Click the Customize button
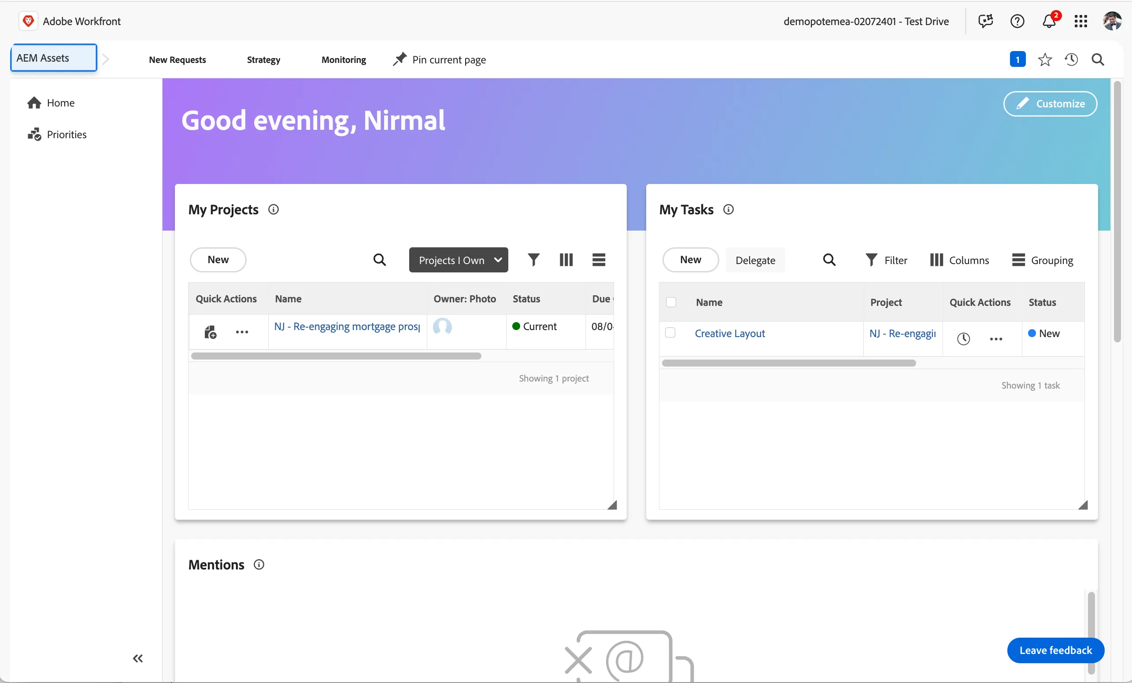Viewport: 1132px width, 683px height. coord(1050,104)
